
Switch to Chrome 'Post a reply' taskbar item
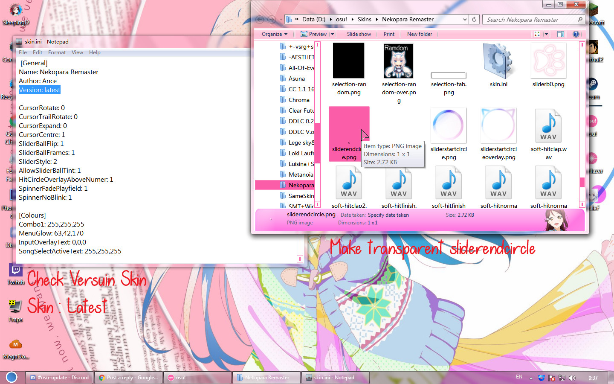128,378
